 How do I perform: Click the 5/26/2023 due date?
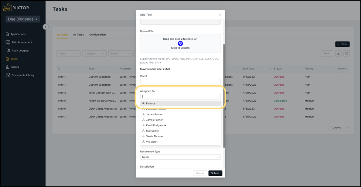[250, 117]
